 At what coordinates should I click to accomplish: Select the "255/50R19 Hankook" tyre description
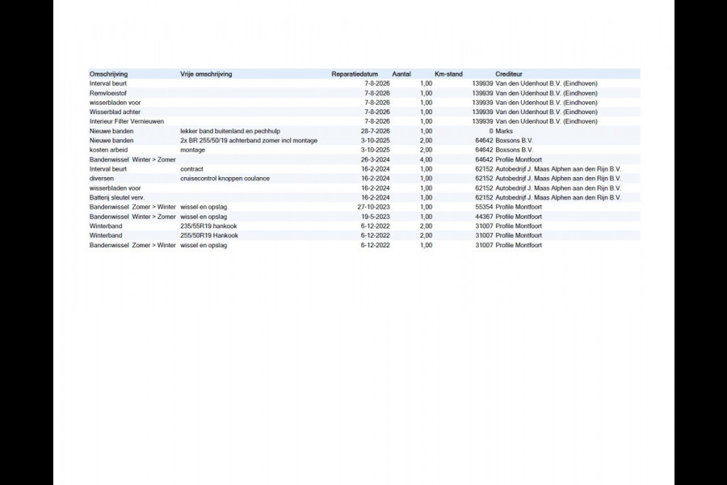(x=209, y=236)
